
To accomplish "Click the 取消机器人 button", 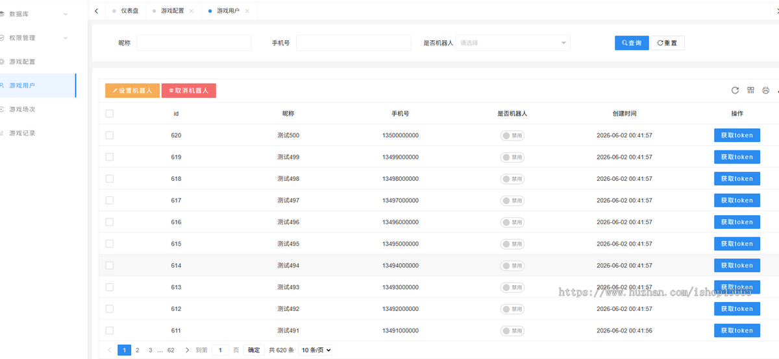I will click(x=188, y=91).
